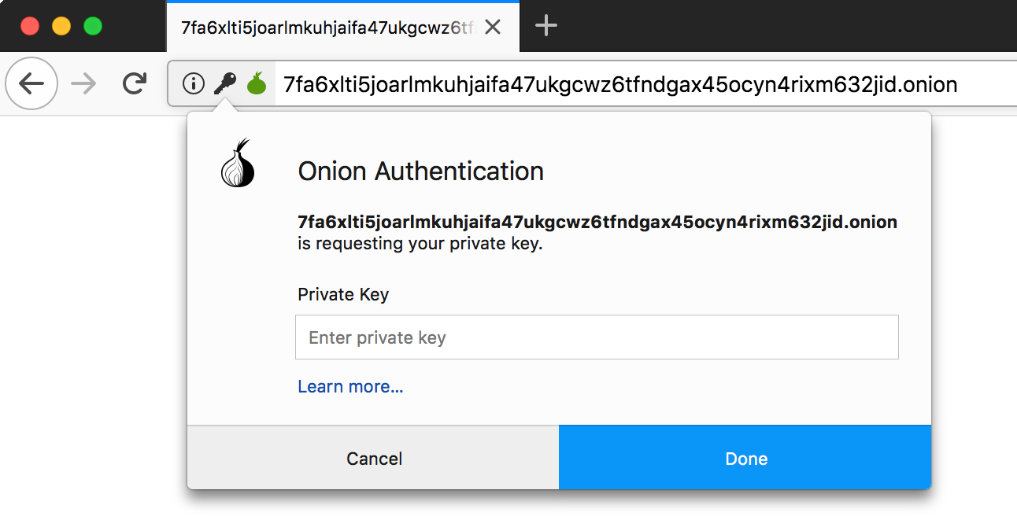The height and width of the screenshot is (516, 1017).
Task: Click the forward navigation arrow
Action: pos(83,83)
